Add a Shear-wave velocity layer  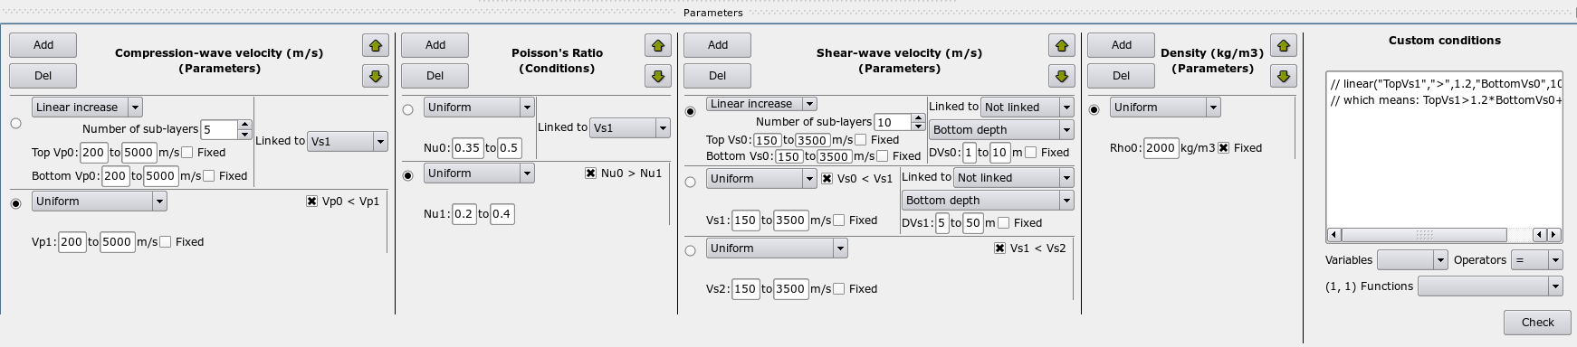(718, 45)
